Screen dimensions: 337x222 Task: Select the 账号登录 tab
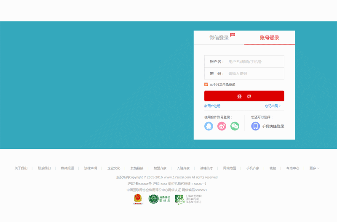coord(270,38)
